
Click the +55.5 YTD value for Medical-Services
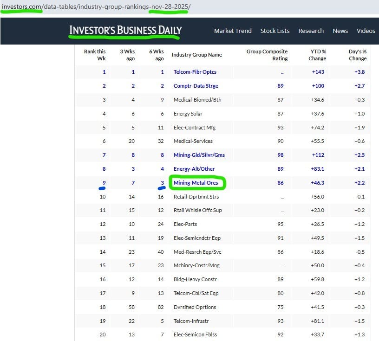point(317,141)
